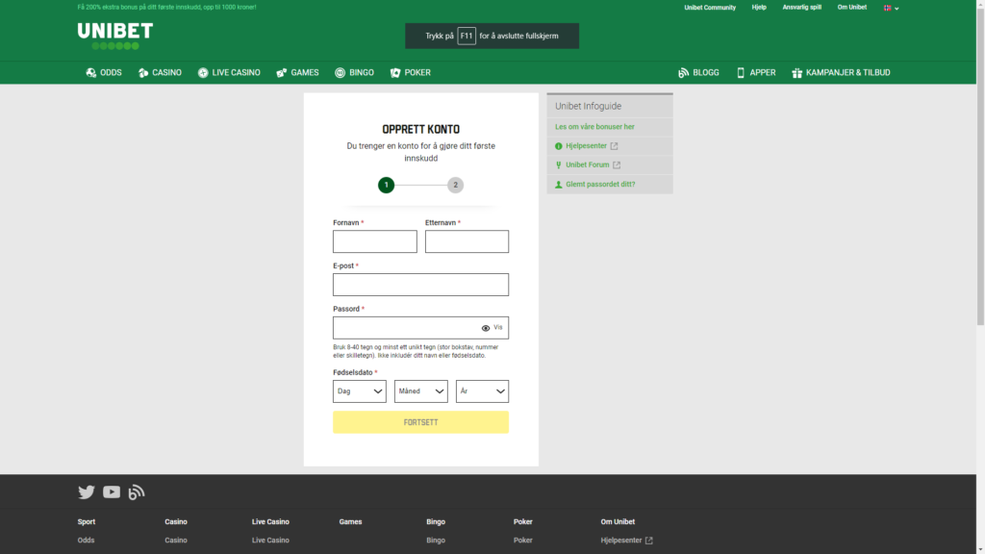Click the F11 fullscreen exit notice
This screenshot has height=554, width=985.
click(x=492, y=36)
